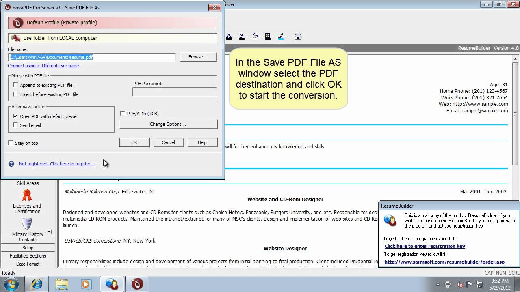Viewport: 520px width, 292px height.
Task: Open pen line color dropdown arrow
Action: click(287, 36)
